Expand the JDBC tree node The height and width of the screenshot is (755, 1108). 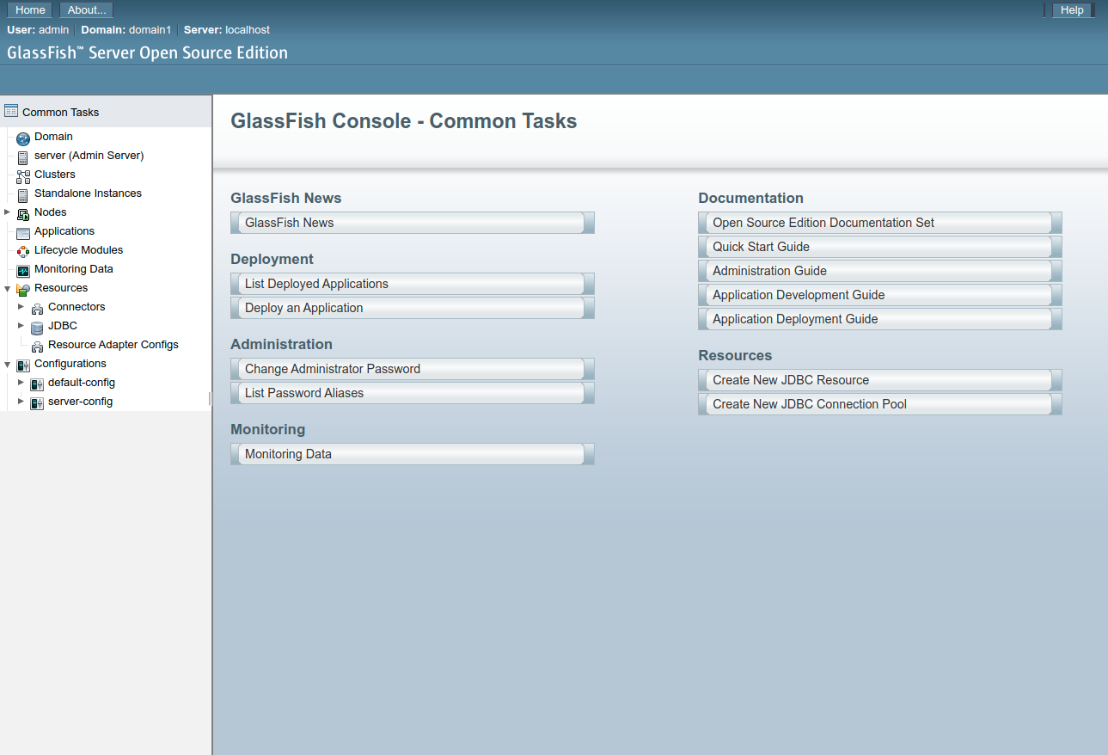point(21,325)
